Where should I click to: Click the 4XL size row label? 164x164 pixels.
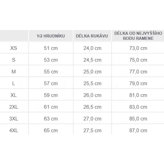14,131
